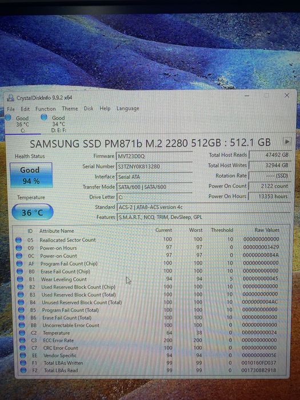Screen dimensions: 300x400
Task: Click the D: E: F: drive status orb
Action: [x=44, y=117]
